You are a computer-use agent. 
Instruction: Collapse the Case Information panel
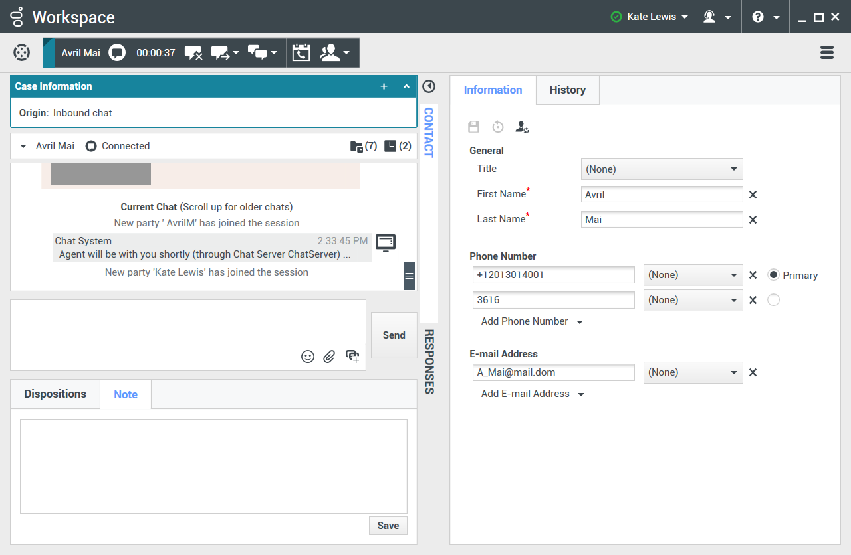[x=407, y=86]
